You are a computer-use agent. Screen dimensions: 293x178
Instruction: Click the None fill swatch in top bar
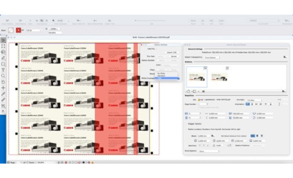(11, 30)
